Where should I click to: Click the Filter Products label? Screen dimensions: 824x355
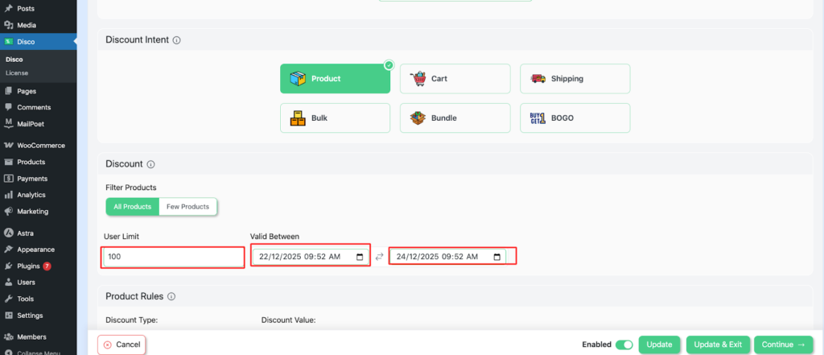(131, 188)
